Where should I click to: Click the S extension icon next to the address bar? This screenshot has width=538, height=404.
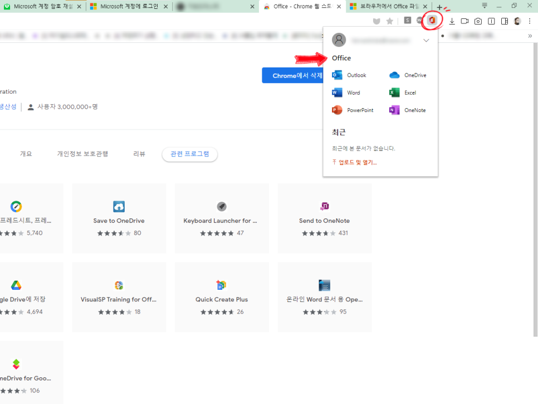coord(407,20)
